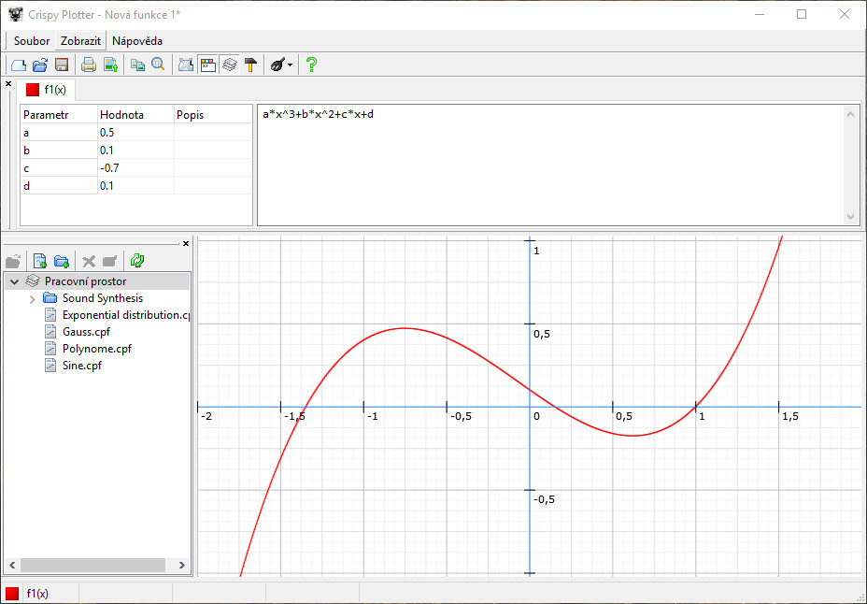Print the current plot
The height and width of the screenshot is (604, 867).
coord(89,65)
